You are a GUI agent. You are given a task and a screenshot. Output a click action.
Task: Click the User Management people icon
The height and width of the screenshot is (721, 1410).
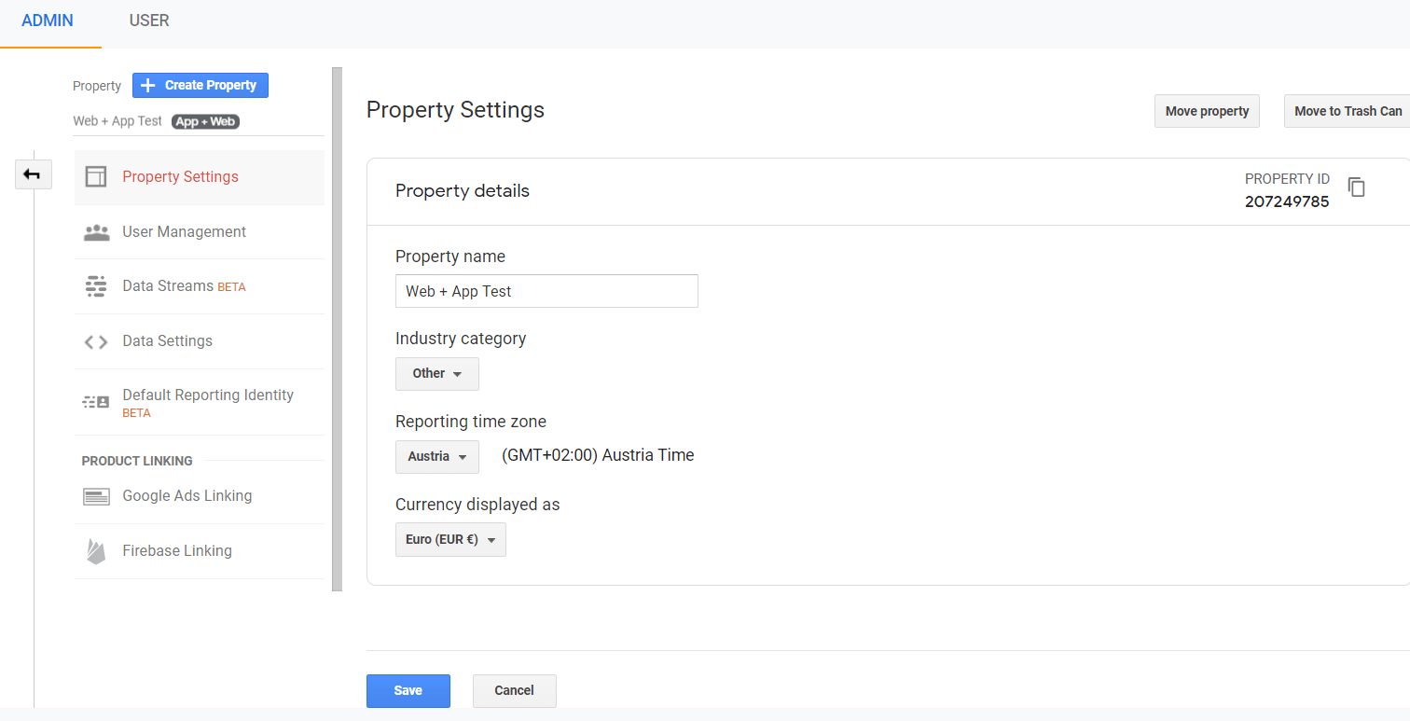[96, 232]
